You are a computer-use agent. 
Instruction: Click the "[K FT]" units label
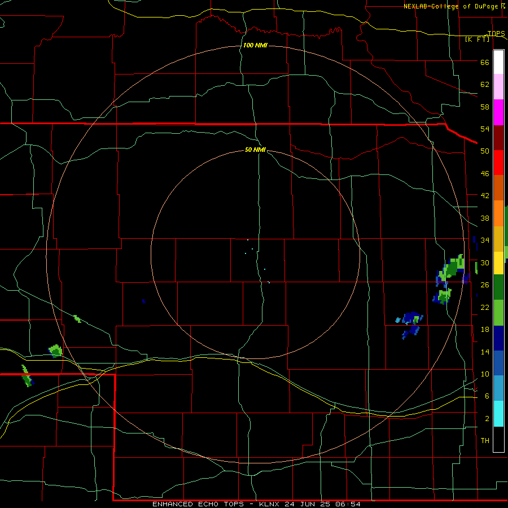point(477,39)
